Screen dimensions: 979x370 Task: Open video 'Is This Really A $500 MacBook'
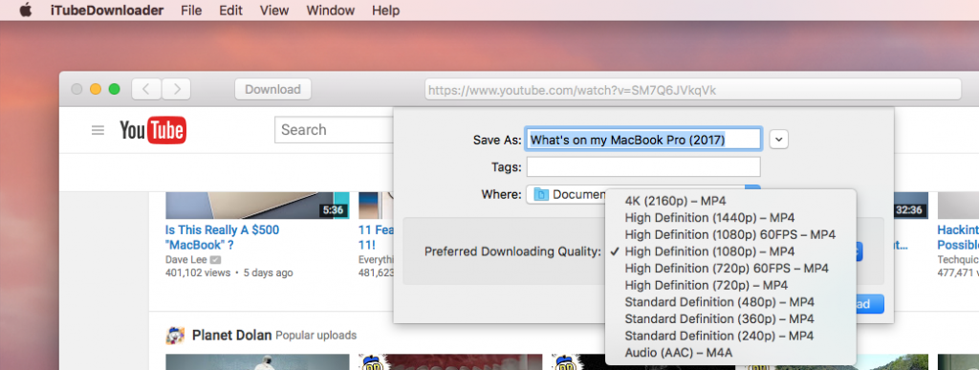pos(222,237)
